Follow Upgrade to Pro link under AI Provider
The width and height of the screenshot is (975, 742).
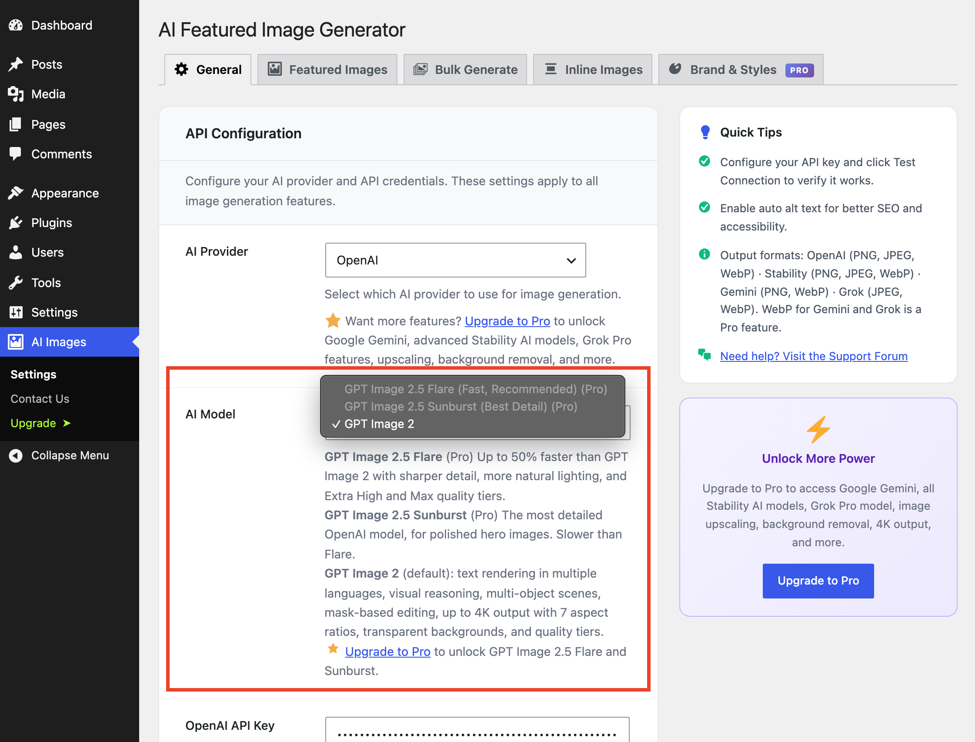coord(508,321)
